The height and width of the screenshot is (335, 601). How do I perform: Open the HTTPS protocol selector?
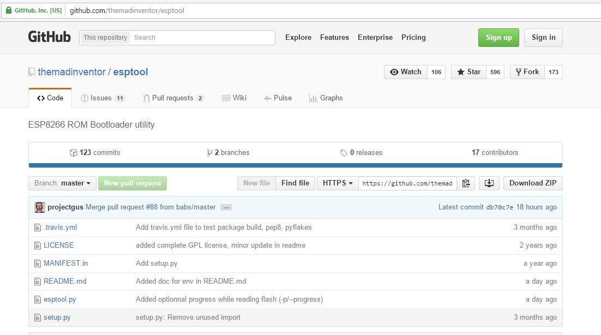click(x=337, y=183)
